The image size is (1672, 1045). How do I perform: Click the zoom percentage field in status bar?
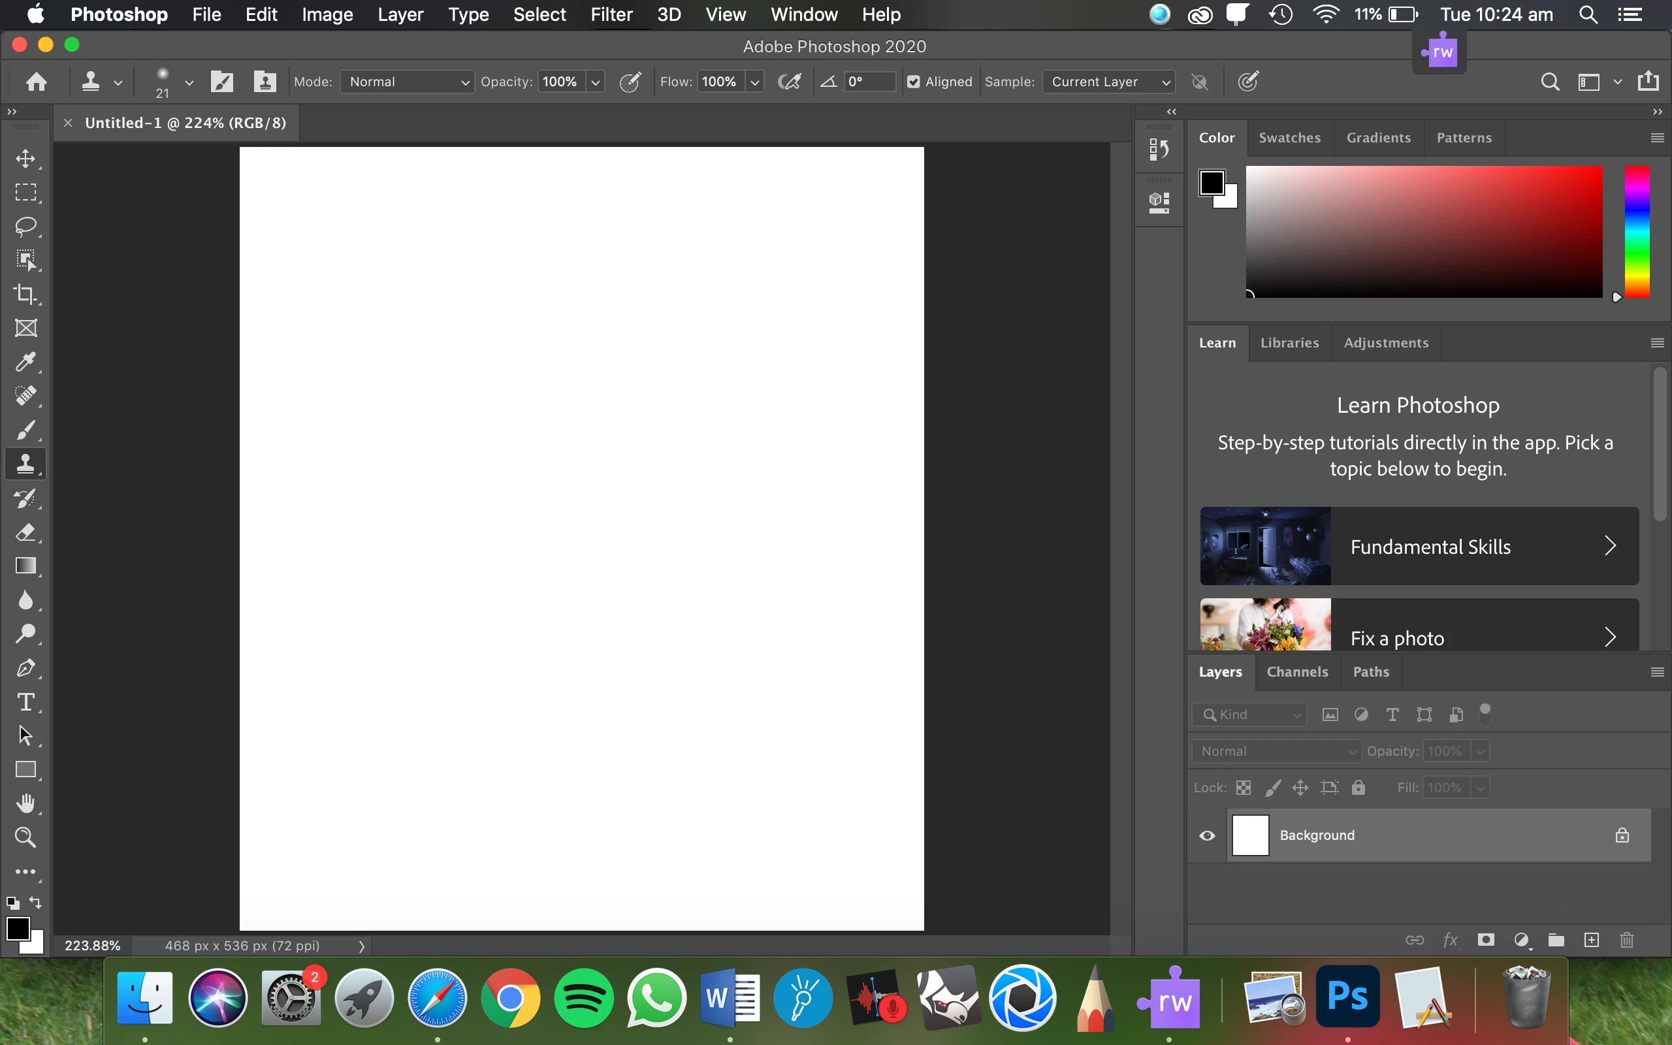tap(93, 946)
